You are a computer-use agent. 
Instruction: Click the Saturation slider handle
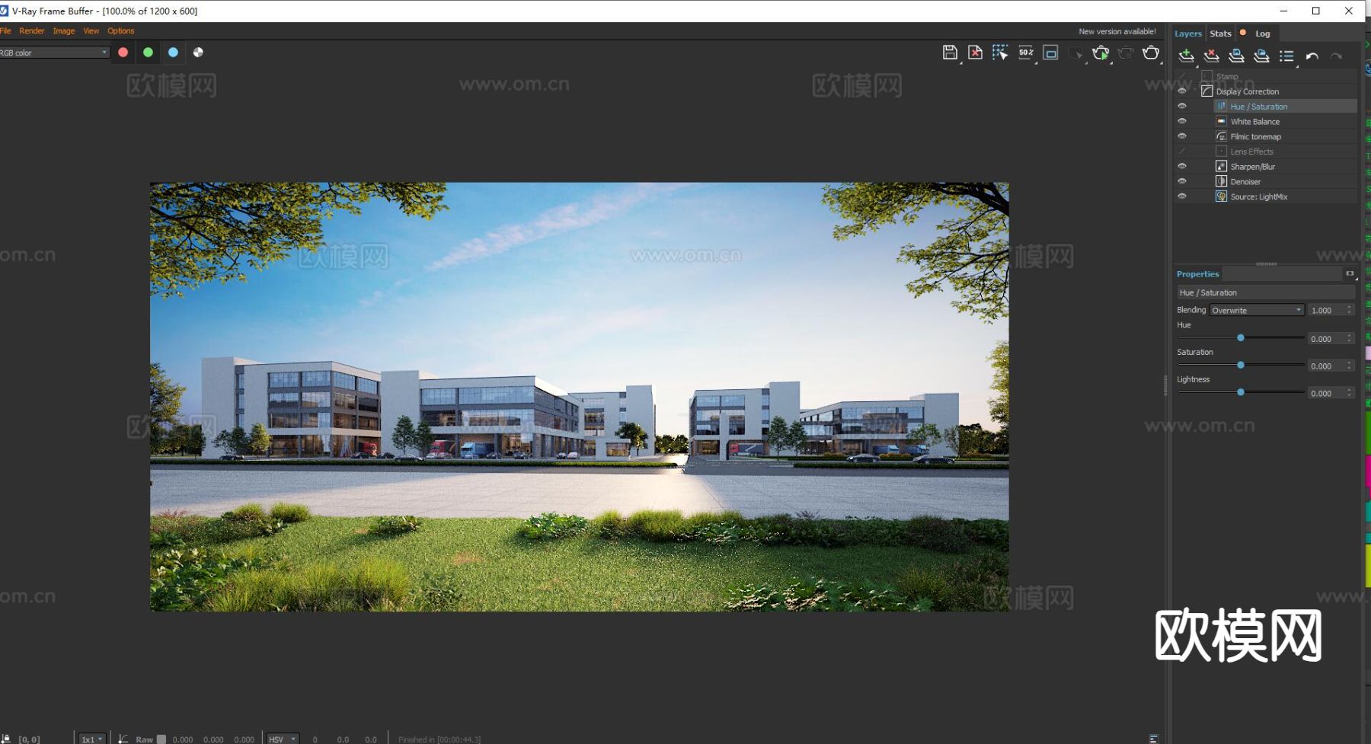1241,365
